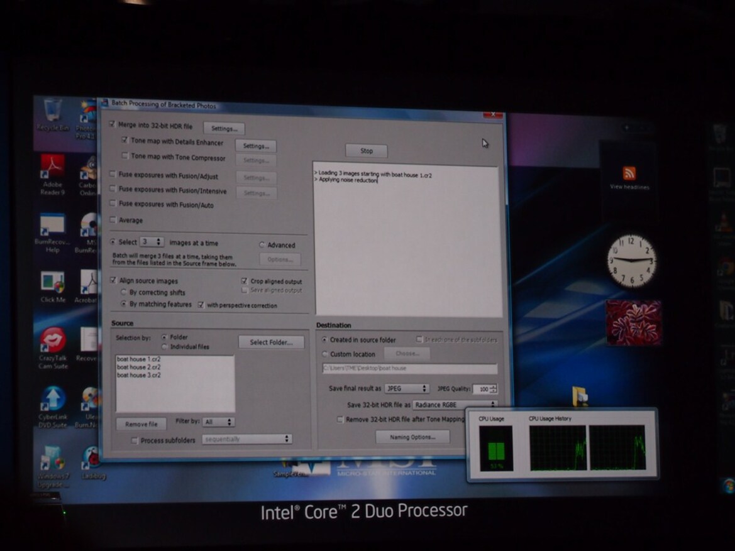The width and height of the screenshot is (735, 551).
Task: Click the RSS View headlines gadget icon
Action: pos(629,173)
